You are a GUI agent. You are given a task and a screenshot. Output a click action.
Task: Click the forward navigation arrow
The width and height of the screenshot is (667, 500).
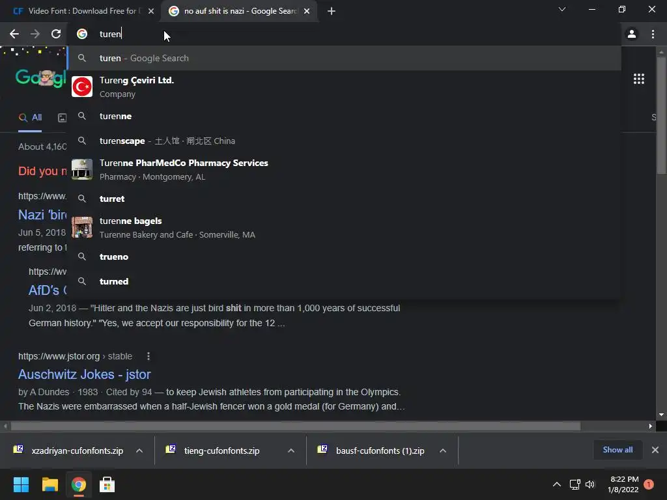point(35,34)
